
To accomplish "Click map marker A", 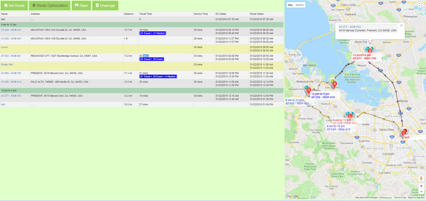I will (335, 84).
